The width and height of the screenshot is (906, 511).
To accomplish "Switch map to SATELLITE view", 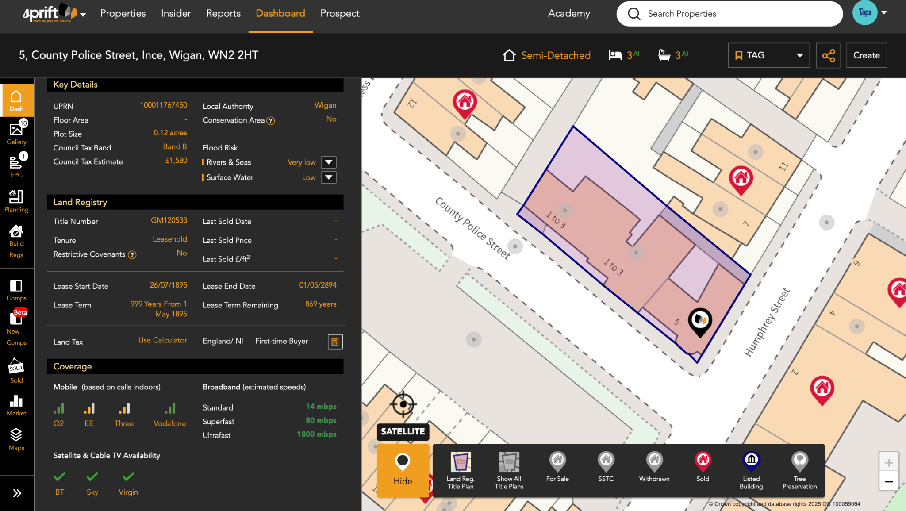I will click(x=403, y=431).
